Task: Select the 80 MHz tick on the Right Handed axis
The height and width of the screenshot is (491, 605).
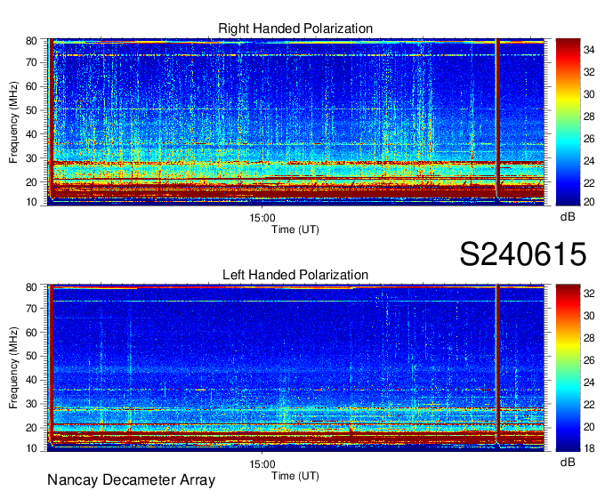Action: (32, 41)
